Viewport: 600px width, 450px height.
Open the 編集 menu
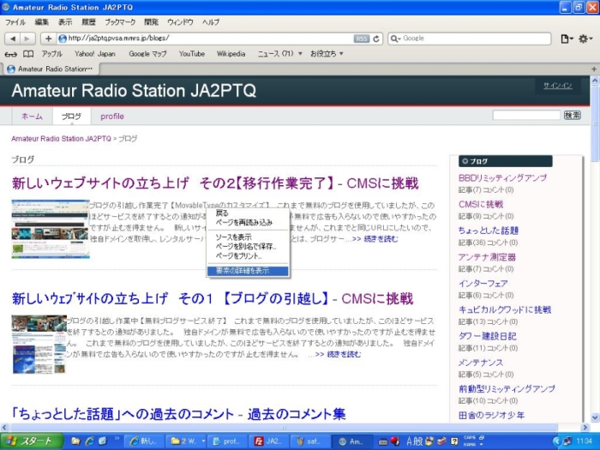coord(42,22)
